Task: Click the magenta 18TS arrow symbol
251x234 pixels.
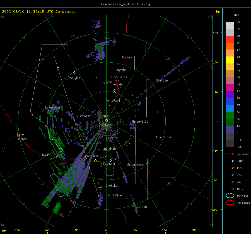Action: pyautogui.click(x=230, y=189)
